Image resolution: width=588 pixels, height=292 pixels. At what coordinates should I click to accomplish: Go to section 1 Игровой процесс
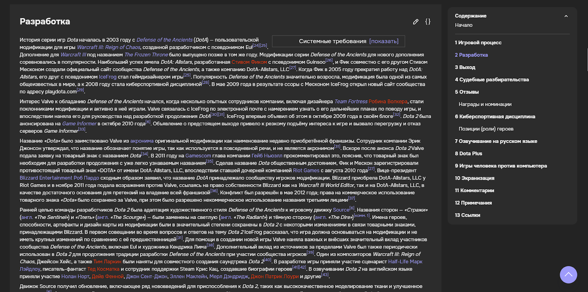tap(478, 43)
